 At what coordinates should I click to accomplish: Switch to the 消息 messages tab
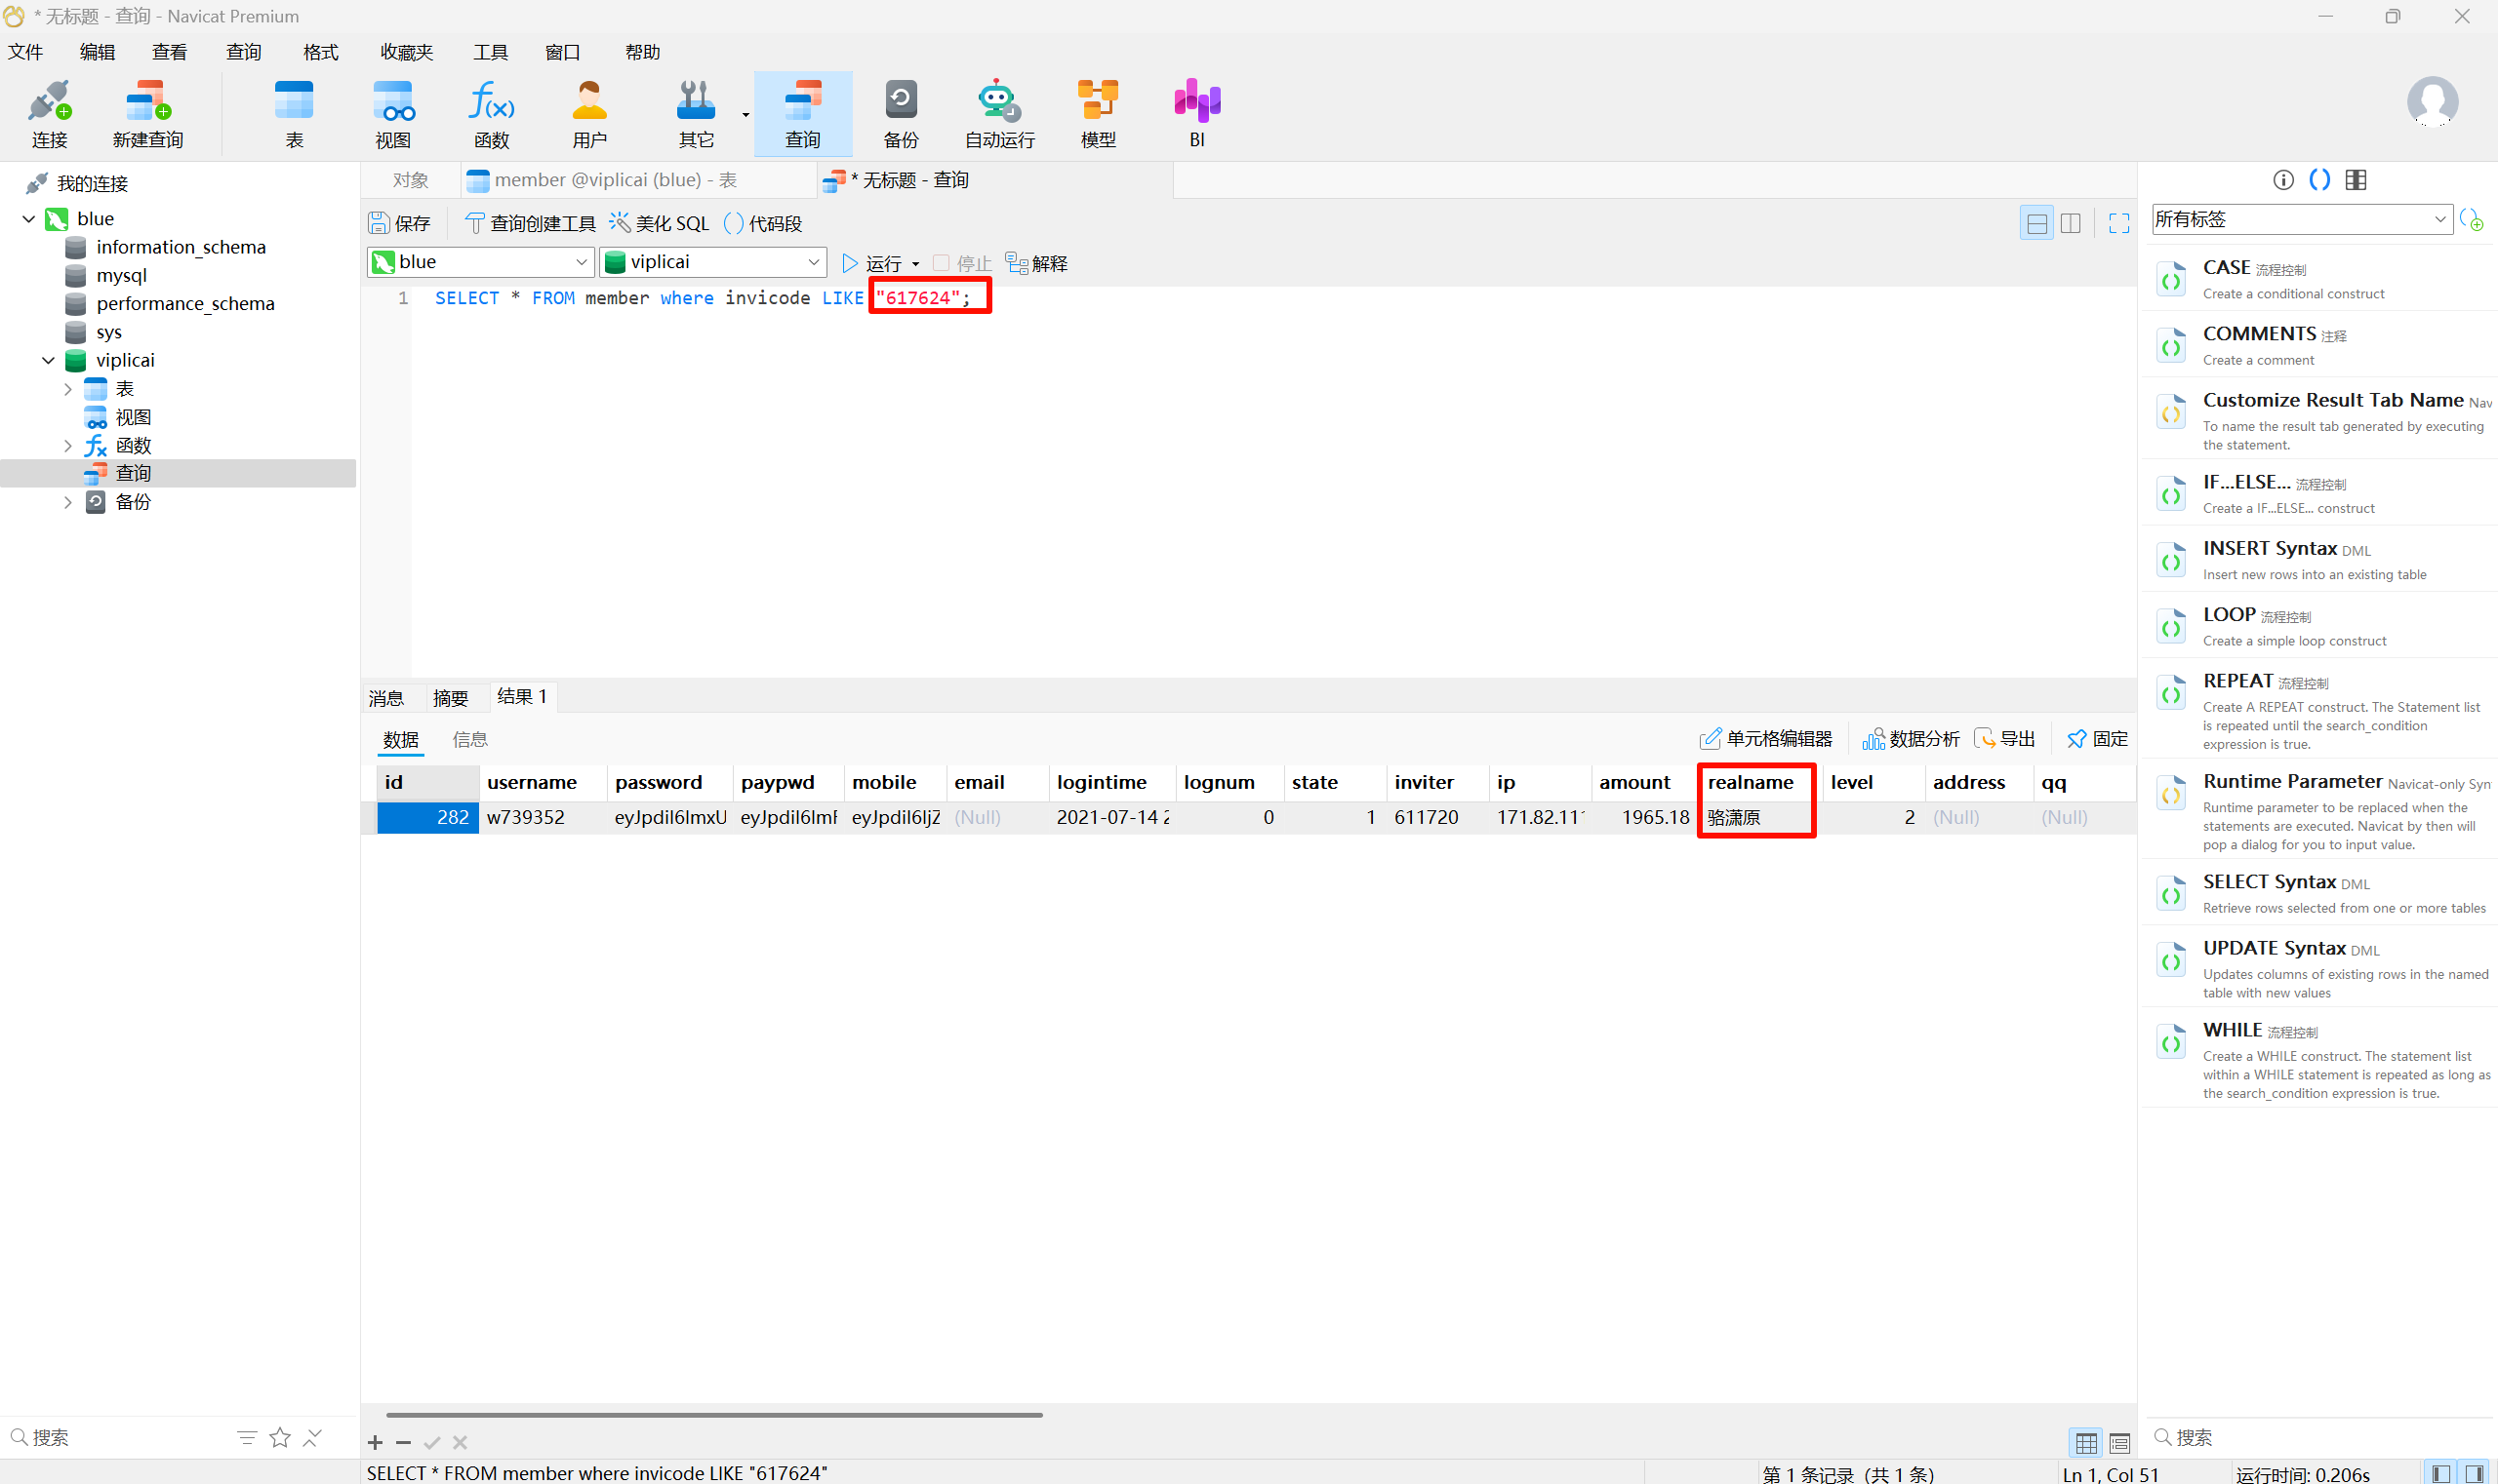386,698
